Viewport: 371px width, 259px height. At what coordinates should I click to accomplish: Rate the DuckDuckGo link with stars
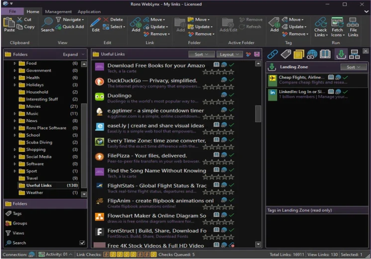click(x=218, y=87)
